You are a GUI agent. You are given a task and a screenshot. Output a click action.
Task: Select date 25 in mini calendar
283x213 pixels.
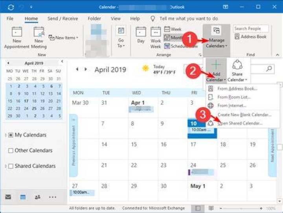tap(34, 109)
